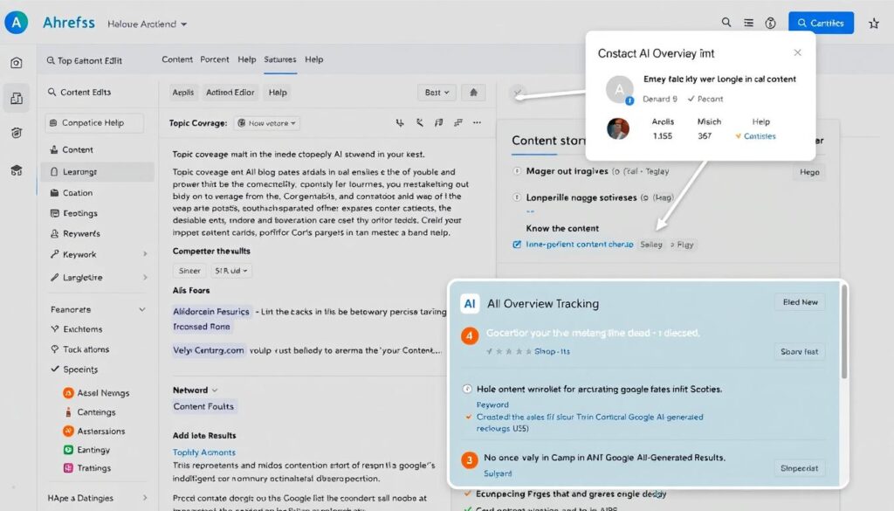Open the Content Foults link

(x=204, y=407)
